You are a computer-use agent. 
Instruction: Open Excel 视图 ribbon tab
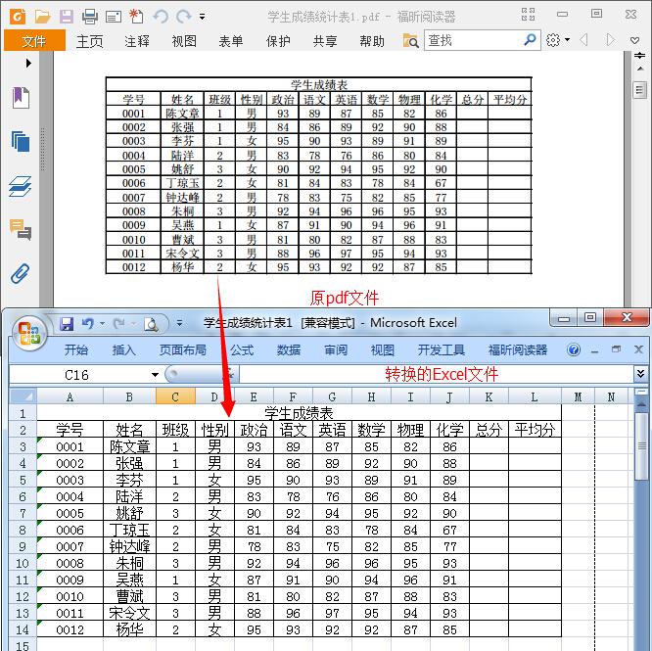pyautogui.click(x=383, y=350)
